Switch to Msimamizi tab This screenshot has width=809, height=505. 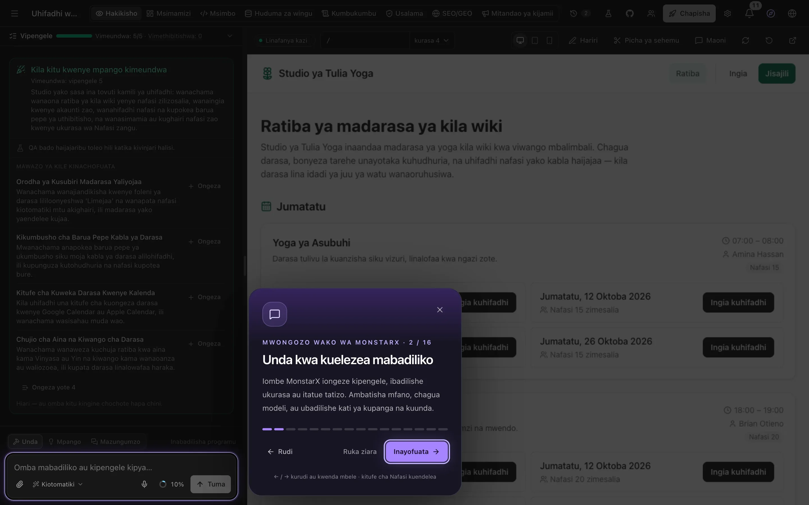point(169,13)
